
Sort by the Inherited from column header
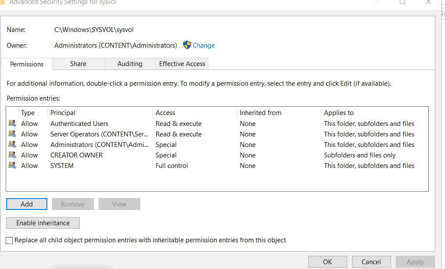click(260, 113)
